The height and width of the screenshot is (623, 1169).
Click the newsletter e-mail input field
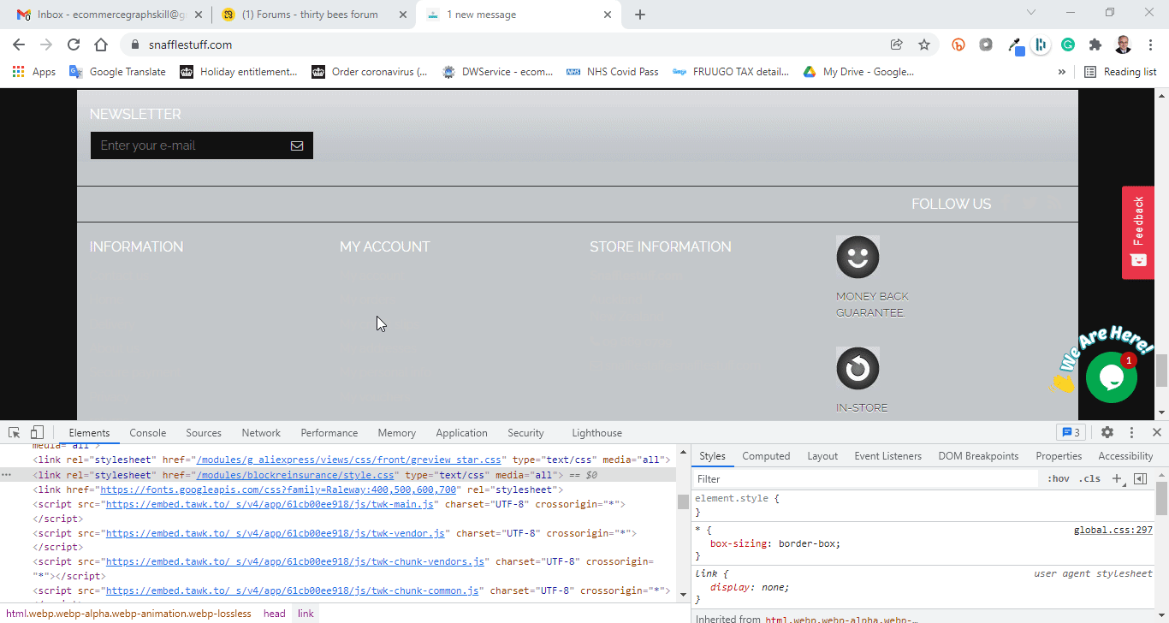click(x=188, y=145)
